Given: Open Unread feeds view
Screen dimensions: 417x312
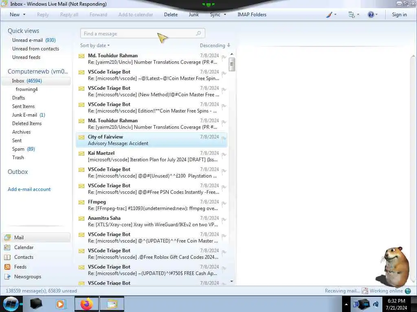Looking at the screenshot, I should click(26, 57).
